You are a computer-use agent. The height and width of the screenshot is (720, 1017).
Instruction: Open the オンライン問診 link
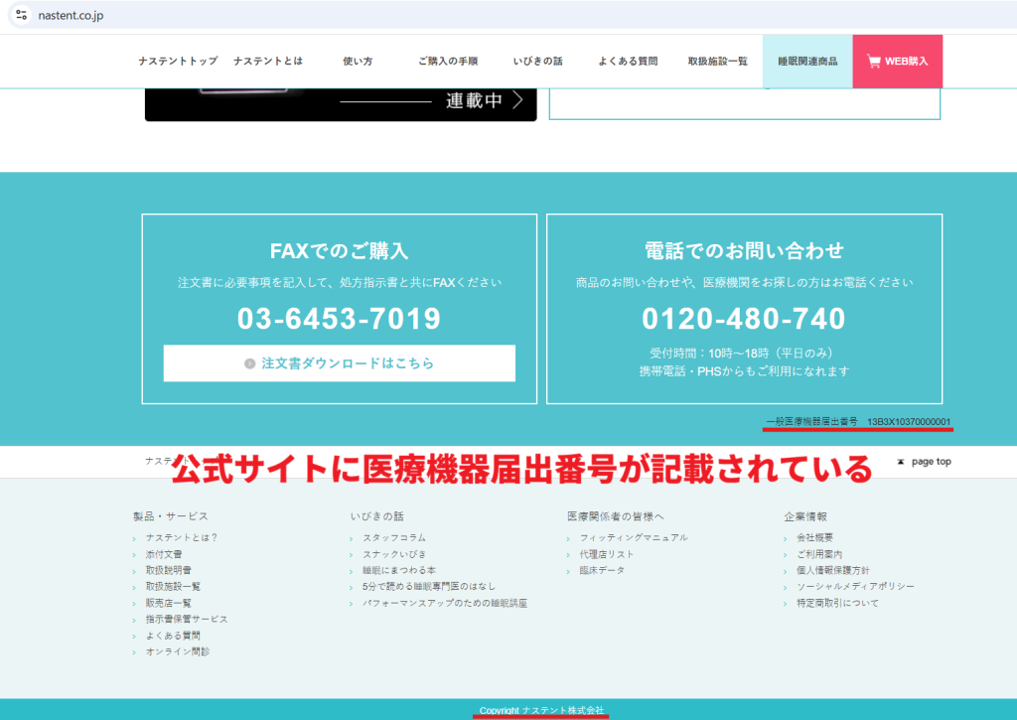pyautogui.click(x=179, y=651)
